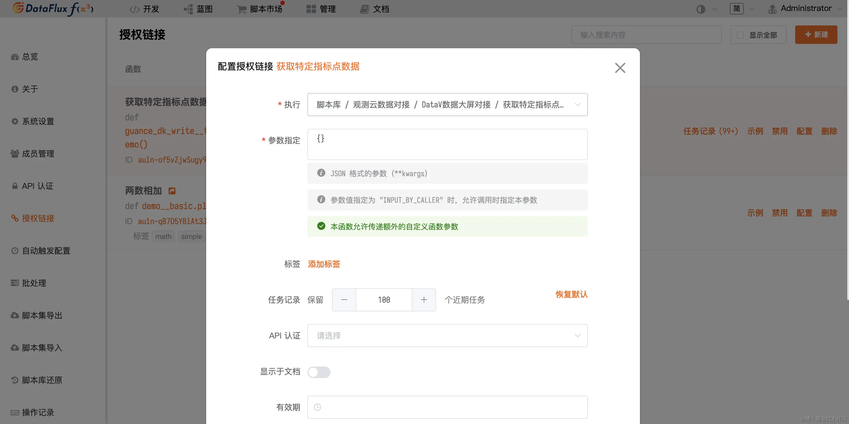
Task: Open the API 认证 select dropdown
Action: tap(447, 336)
